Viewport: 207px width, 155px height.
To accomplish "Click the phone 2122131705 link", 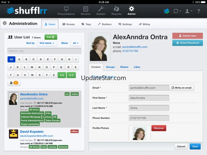I will (x=130, y=51).
